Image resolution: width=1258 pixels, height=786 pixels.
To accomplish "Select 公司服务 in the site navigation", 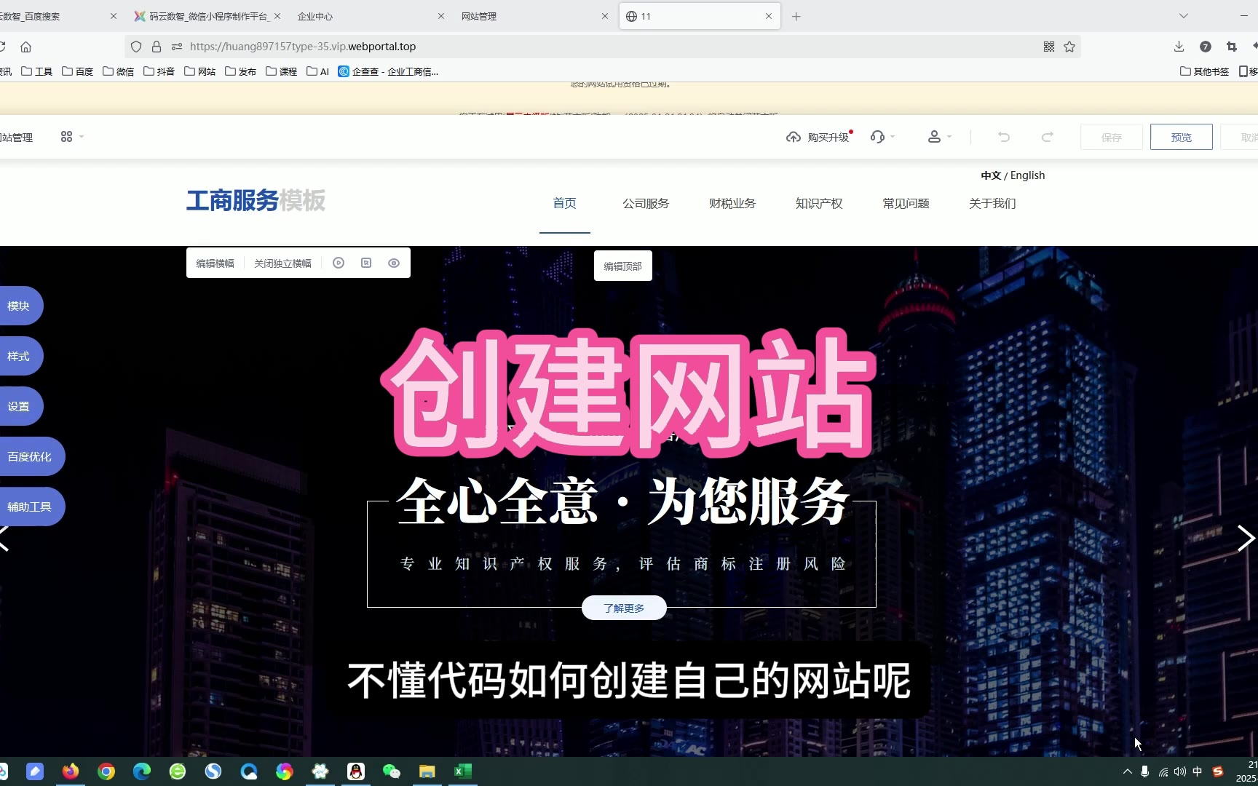I will (x=646, y=203).
